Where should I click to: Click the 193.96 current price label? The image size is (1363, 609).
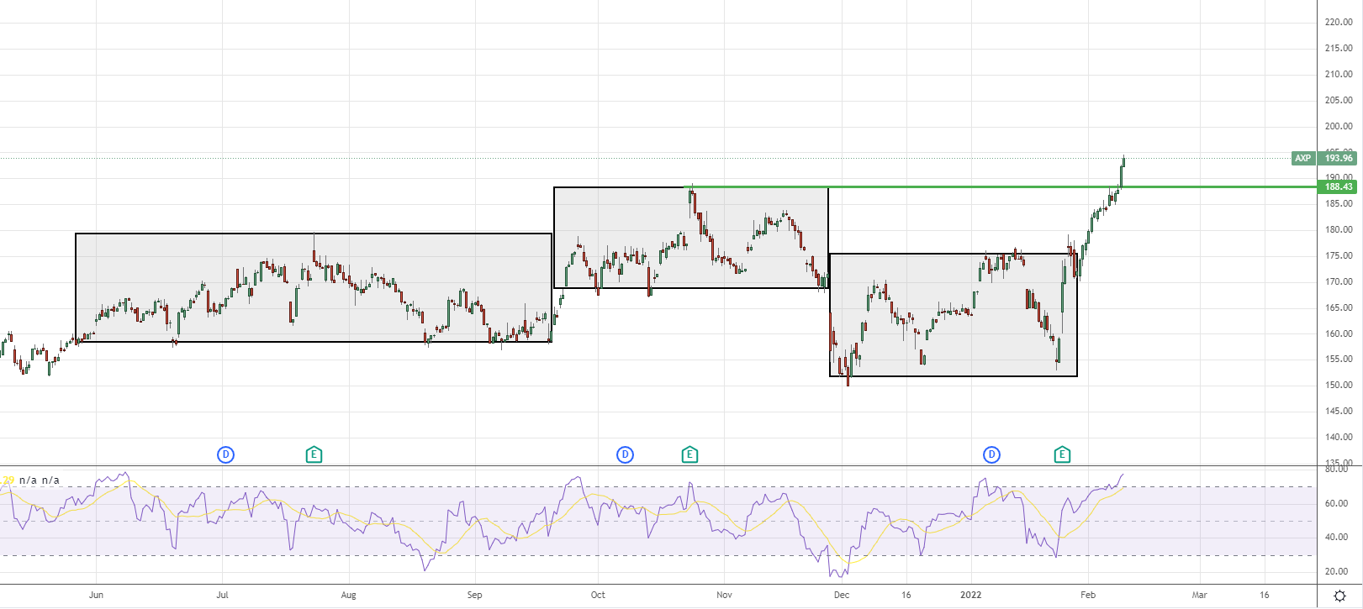[x=1338, y=158]
